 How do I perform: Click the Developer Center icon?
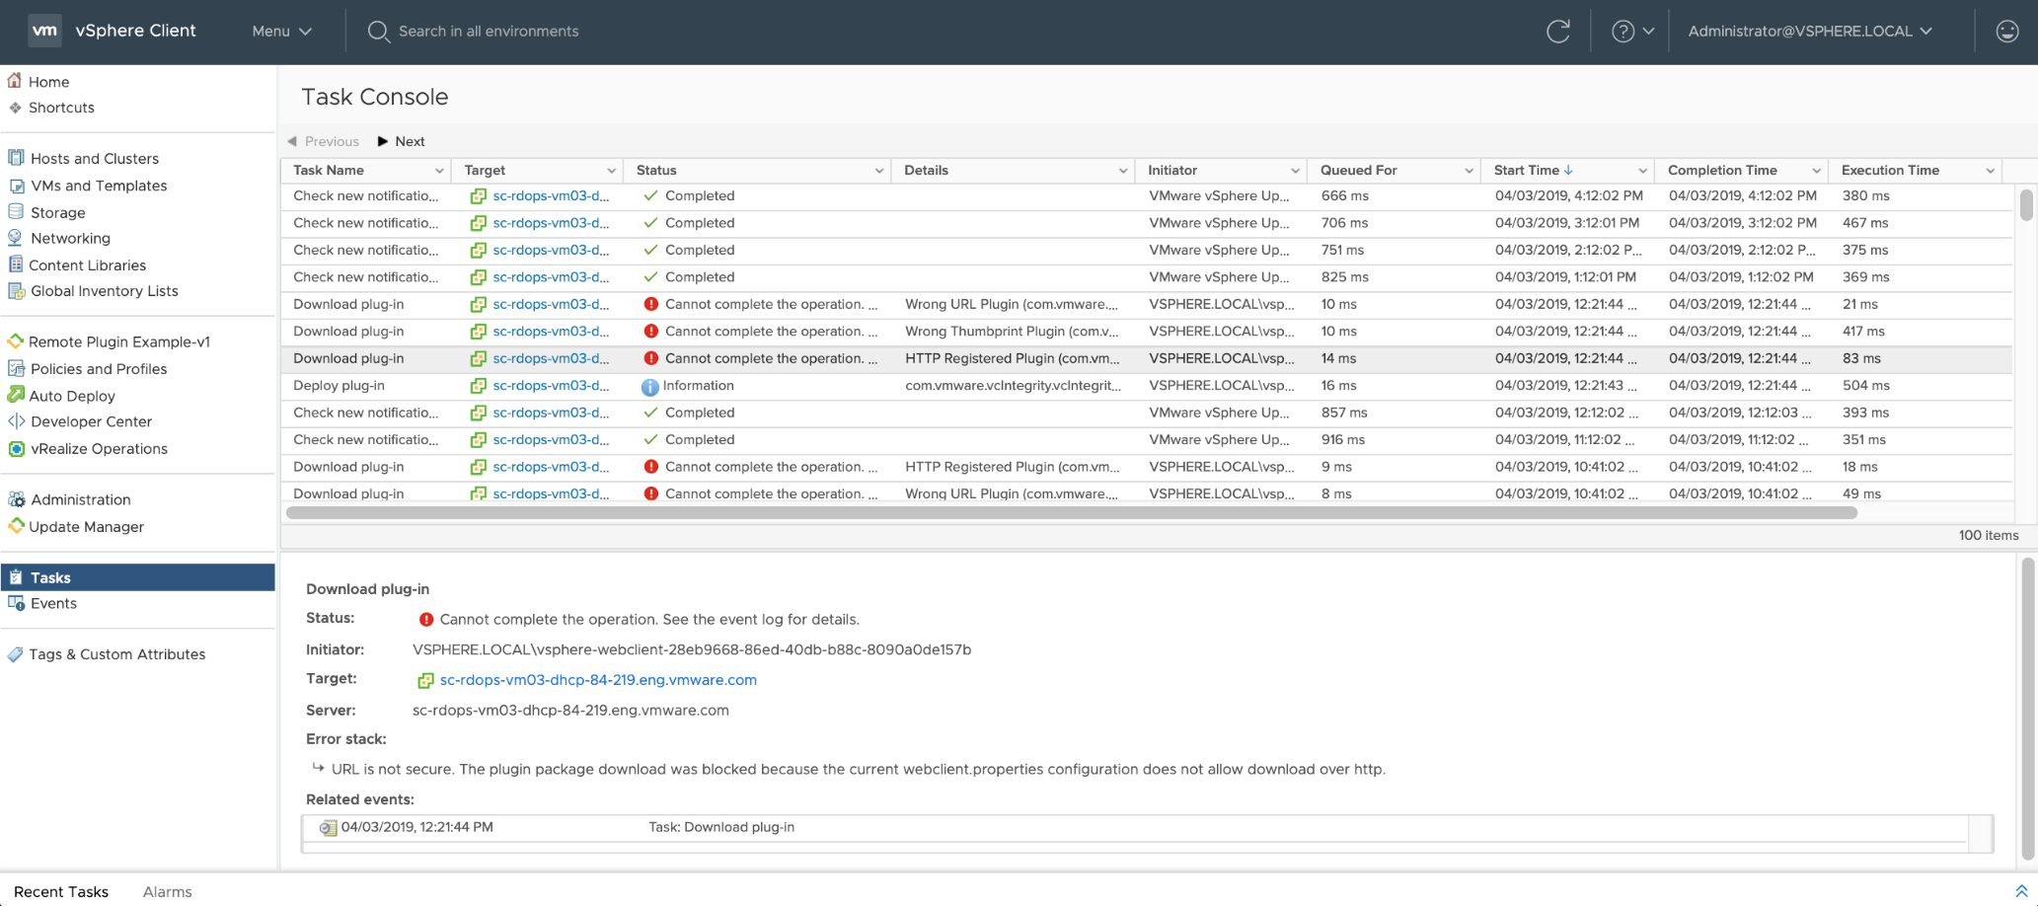tap(16, 421)
